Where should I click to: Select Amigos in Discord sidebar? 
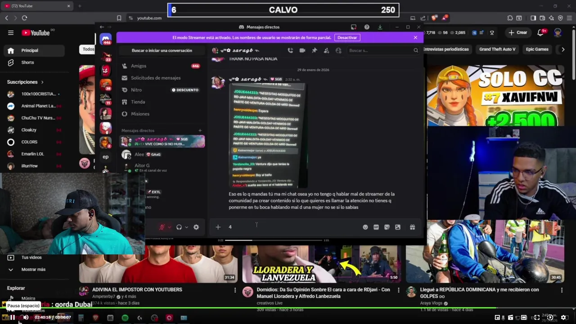[161, 66]
